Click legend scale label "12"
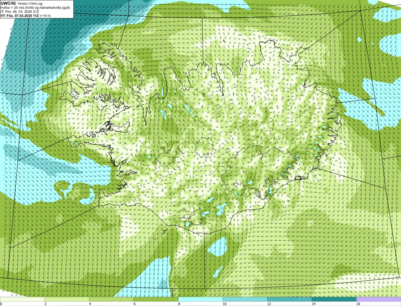Screen dimensions: 401x306 click(269, 304)
